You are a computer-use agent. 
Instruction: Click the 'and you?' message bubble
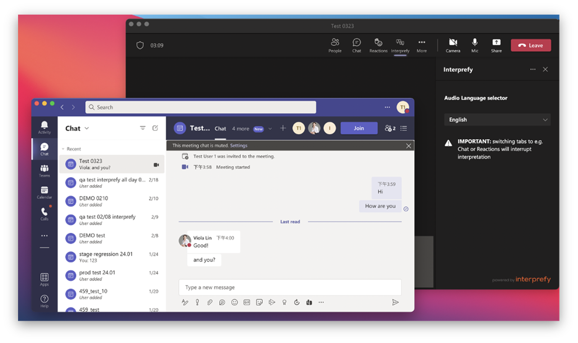coord(204,260)
